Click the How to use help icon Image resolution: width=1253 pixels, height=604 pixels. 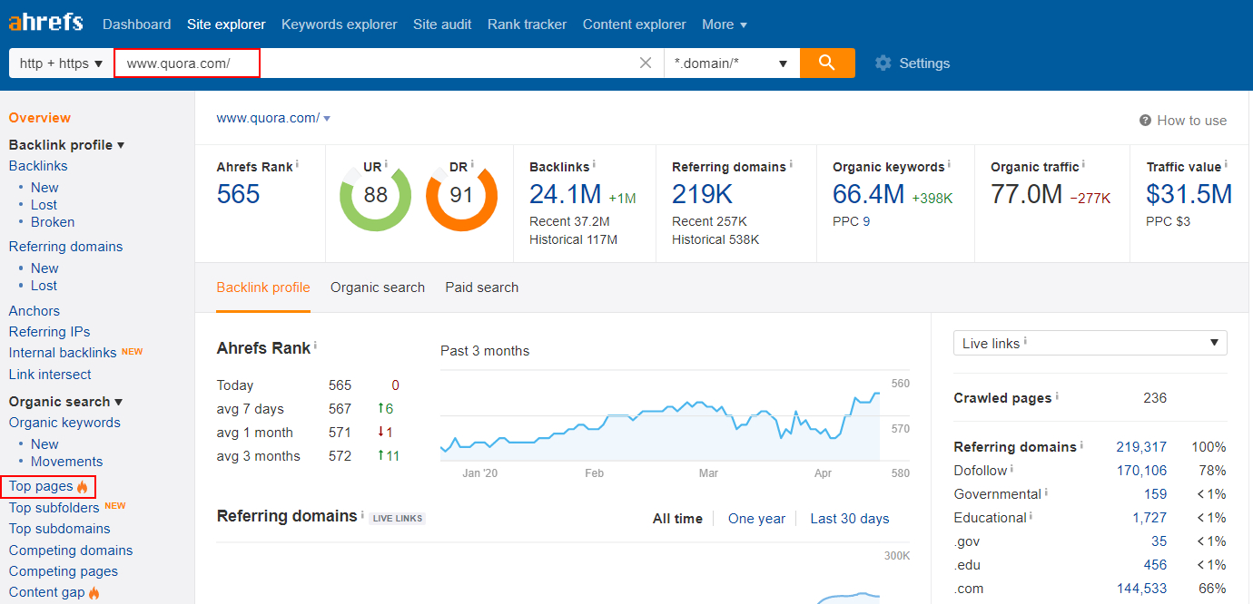tap(1146, 121)
